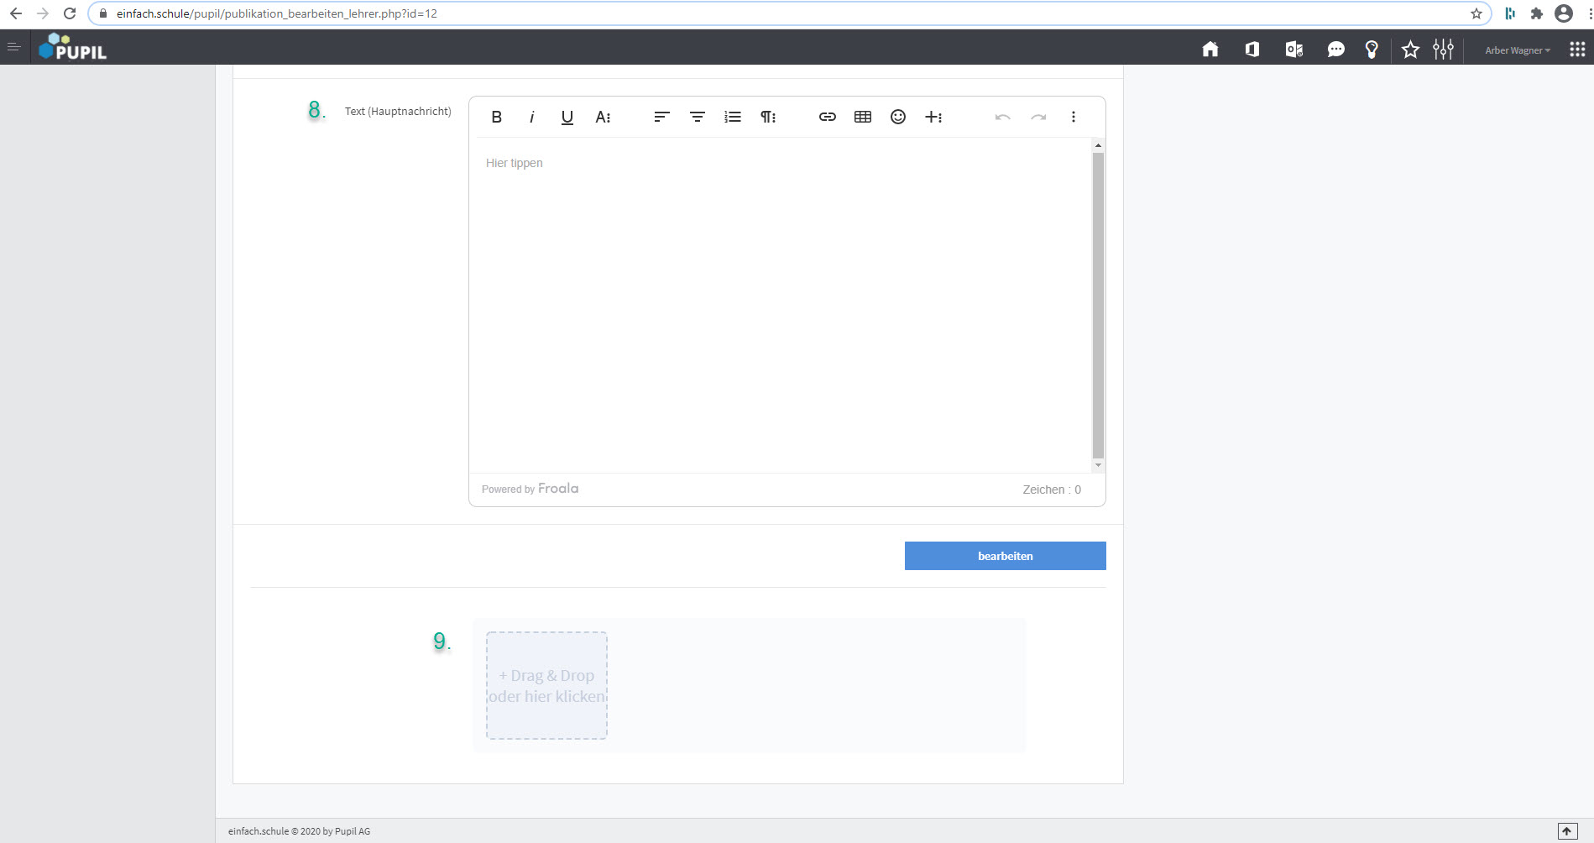Align text left in editor
Viewport: 1594px width, 843px height.
click(x=661, y=117)
